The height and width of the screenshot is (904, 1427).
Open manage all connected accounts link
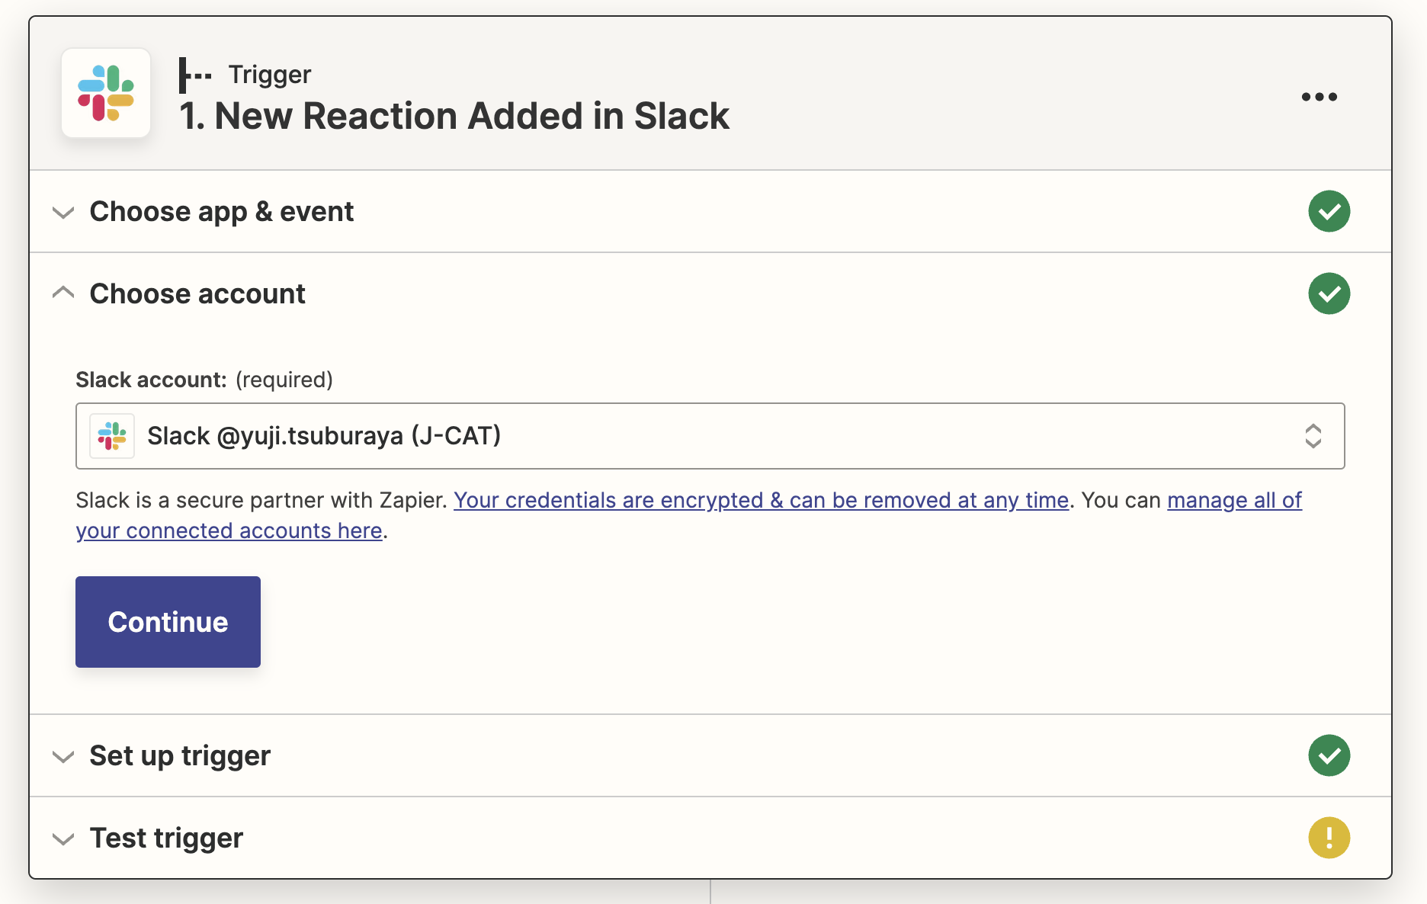pos(1235,500)
